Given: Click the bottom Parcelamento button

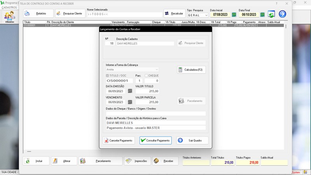Looking at the screenshot, I should 100,161.
